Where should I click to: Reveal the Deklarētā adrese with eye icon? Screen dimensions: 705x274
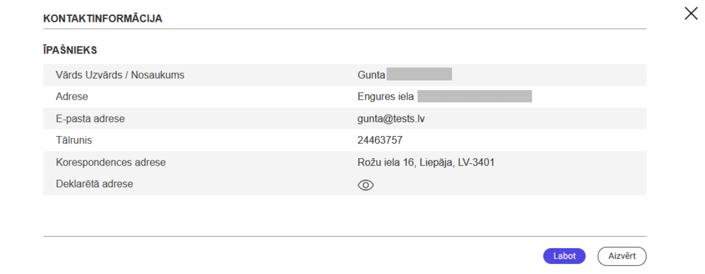tap(366, 185)
